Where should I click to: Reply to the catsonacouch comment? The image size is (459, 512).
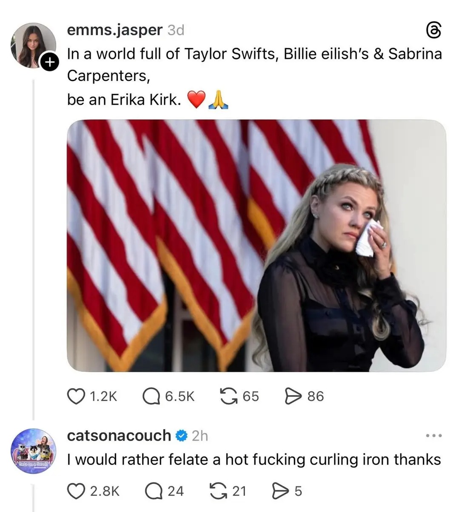pos(153,491)
